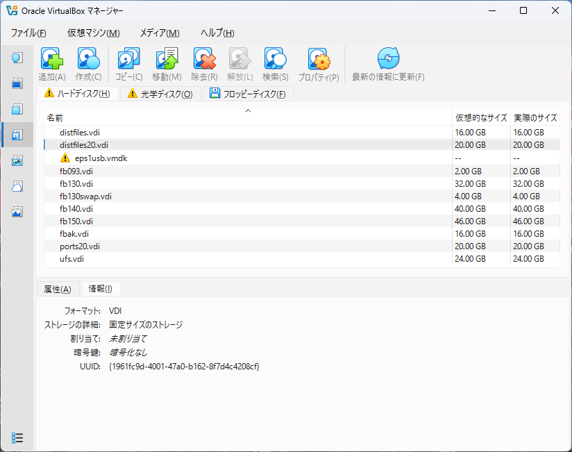
Task: Open the first sidebar icon with speech bubble
Action: pos(17,58)
